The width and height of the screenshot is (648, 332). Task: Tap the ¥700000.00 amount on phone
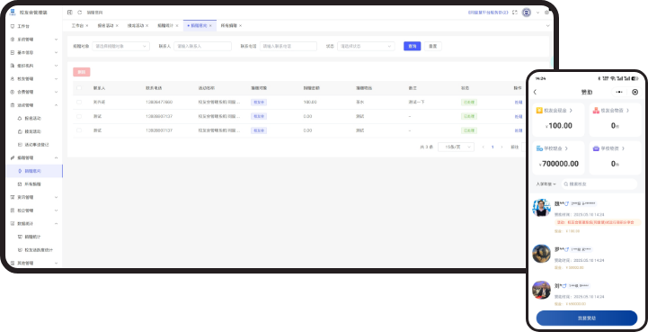coord(559,164)
